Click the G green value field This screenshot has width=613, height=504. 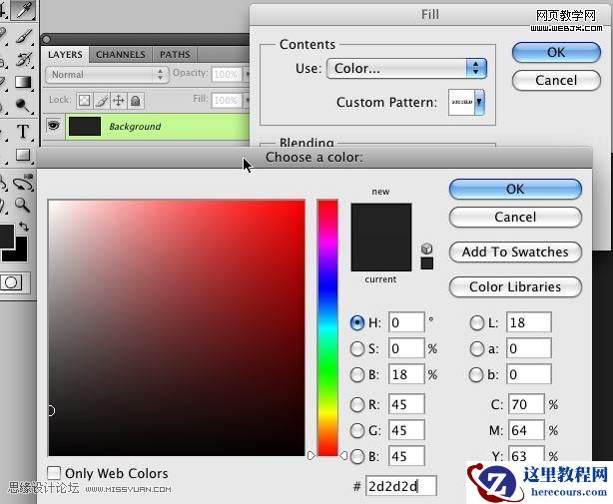tap(406, 430)
